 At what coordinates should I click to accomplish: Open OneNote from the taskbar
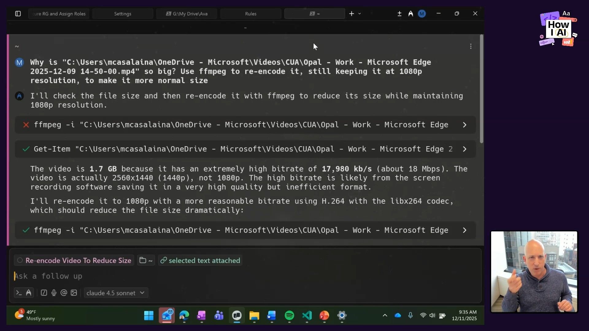[x=202, y=316]
